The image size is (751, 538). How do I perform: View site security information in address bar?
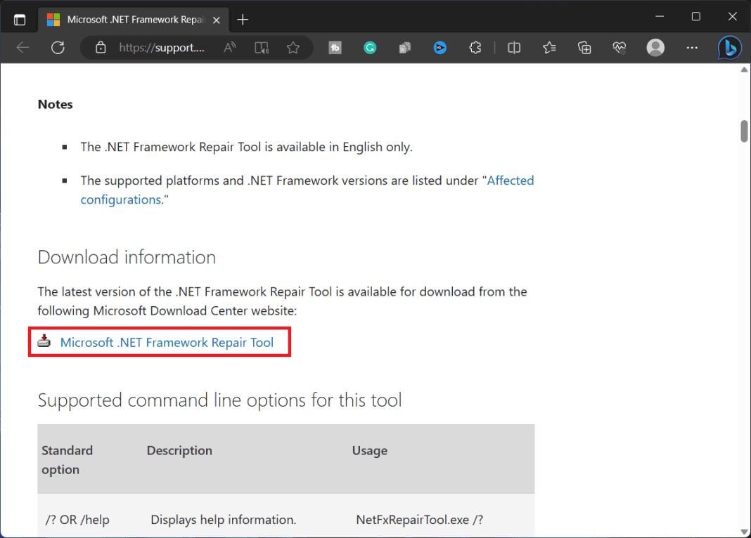(100, 47)
